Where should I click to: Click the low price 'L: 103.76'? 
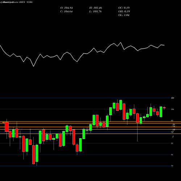tap(95, 12)
